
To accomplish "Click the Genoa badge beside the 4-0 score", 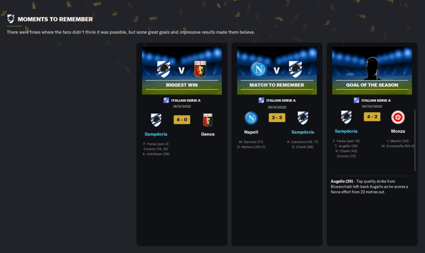I will (208, 120).
